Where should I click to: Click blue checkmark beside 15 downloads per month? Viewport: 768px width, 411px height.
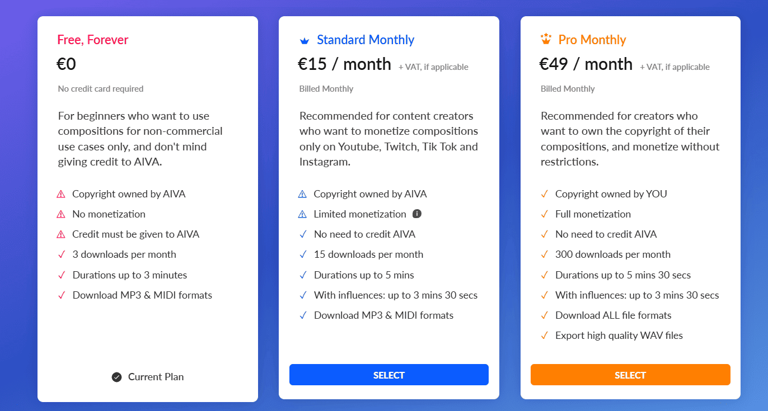click(303, 254)
